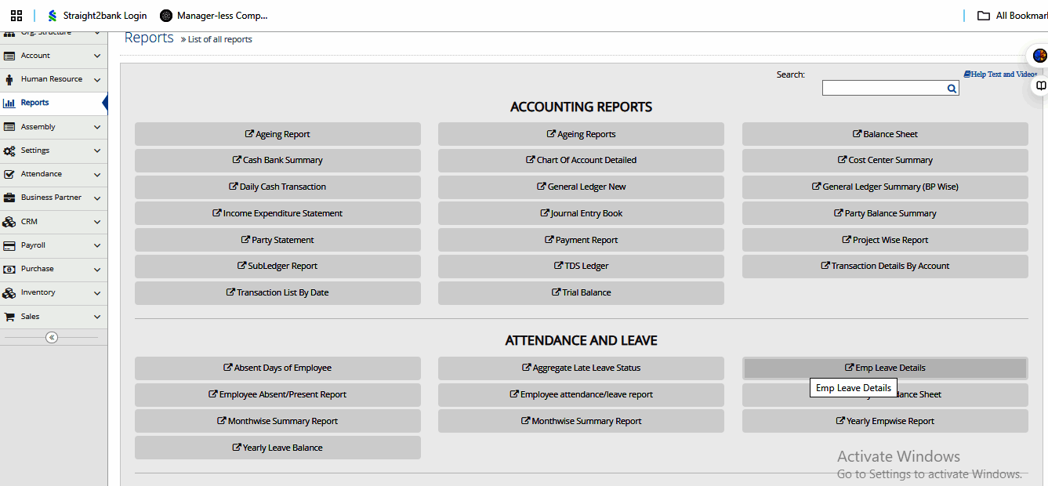Open the All Bookmarks folder

point(1012,15)
